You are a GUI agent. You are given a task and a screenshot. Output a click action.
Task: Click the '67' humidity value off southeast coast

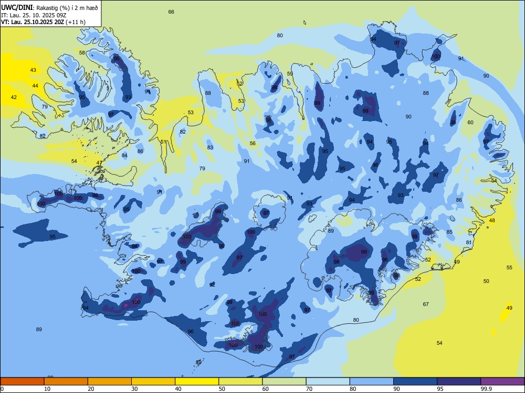click(x=426, y=304)
